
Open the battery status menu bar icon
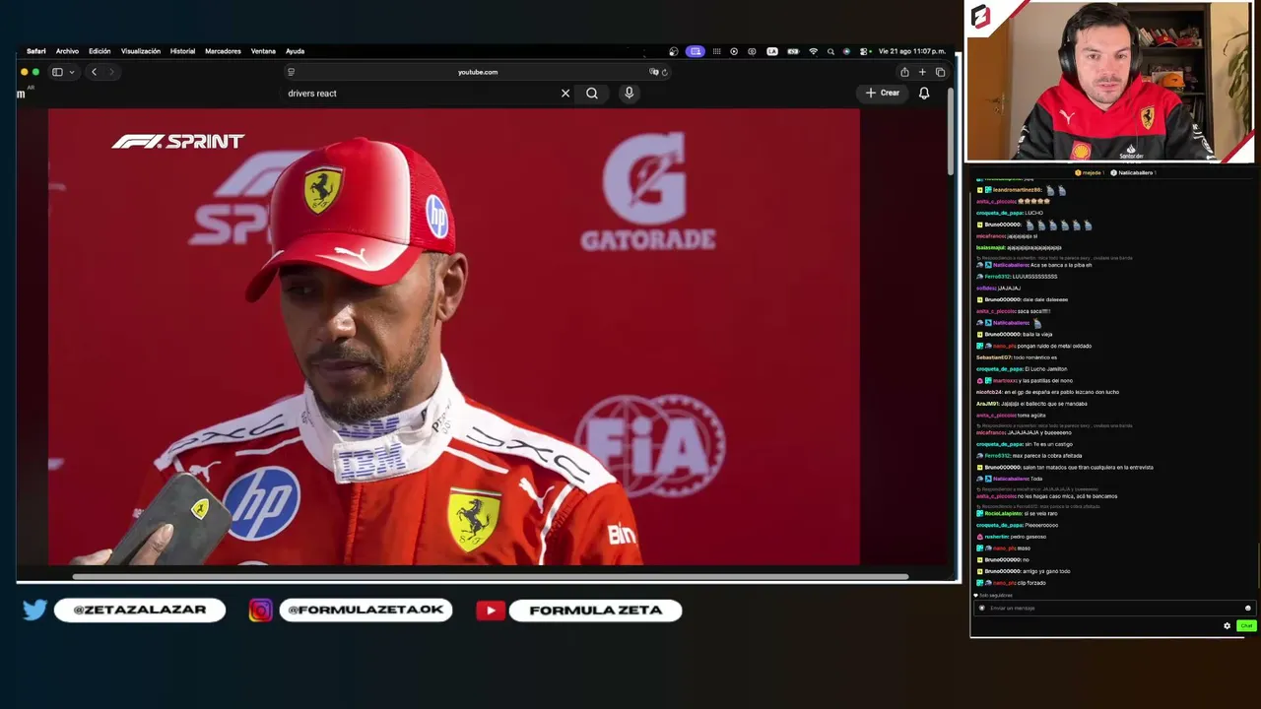click(x=792, y=51)
